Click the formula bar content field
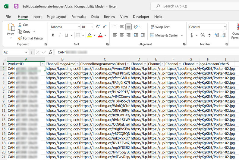239x160 pixels. pyautogui.click(x=147, y=52)
